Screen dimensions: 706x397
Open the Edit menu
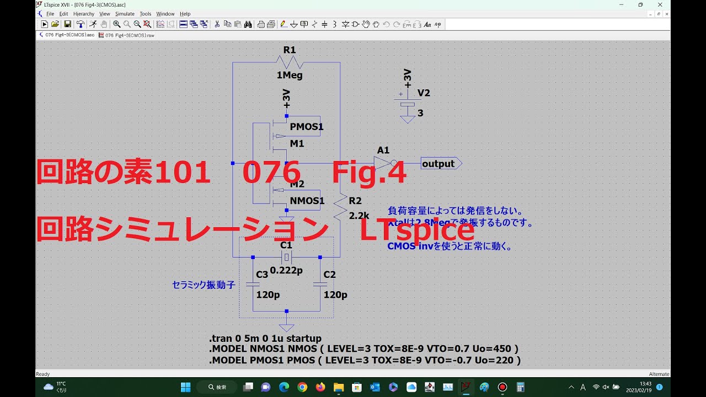63,14
